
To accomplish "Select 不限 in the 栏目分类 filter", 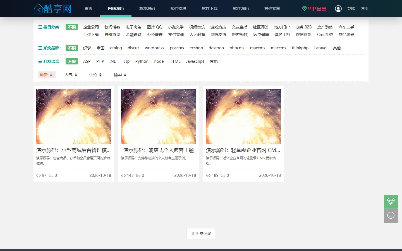I will pyautogui.click(x=72, y=27).
